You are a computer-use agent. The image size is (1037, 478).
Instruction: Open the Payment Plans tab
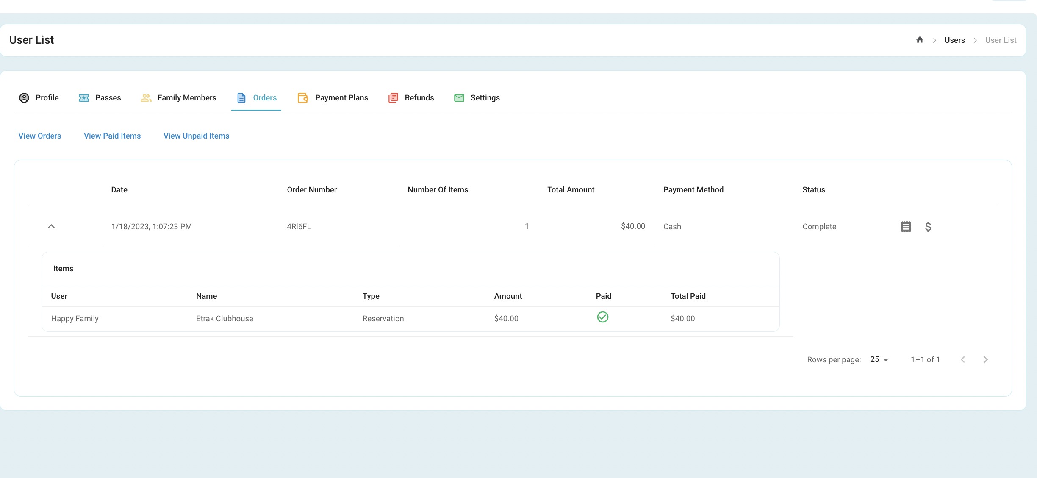tap(333, 98)
